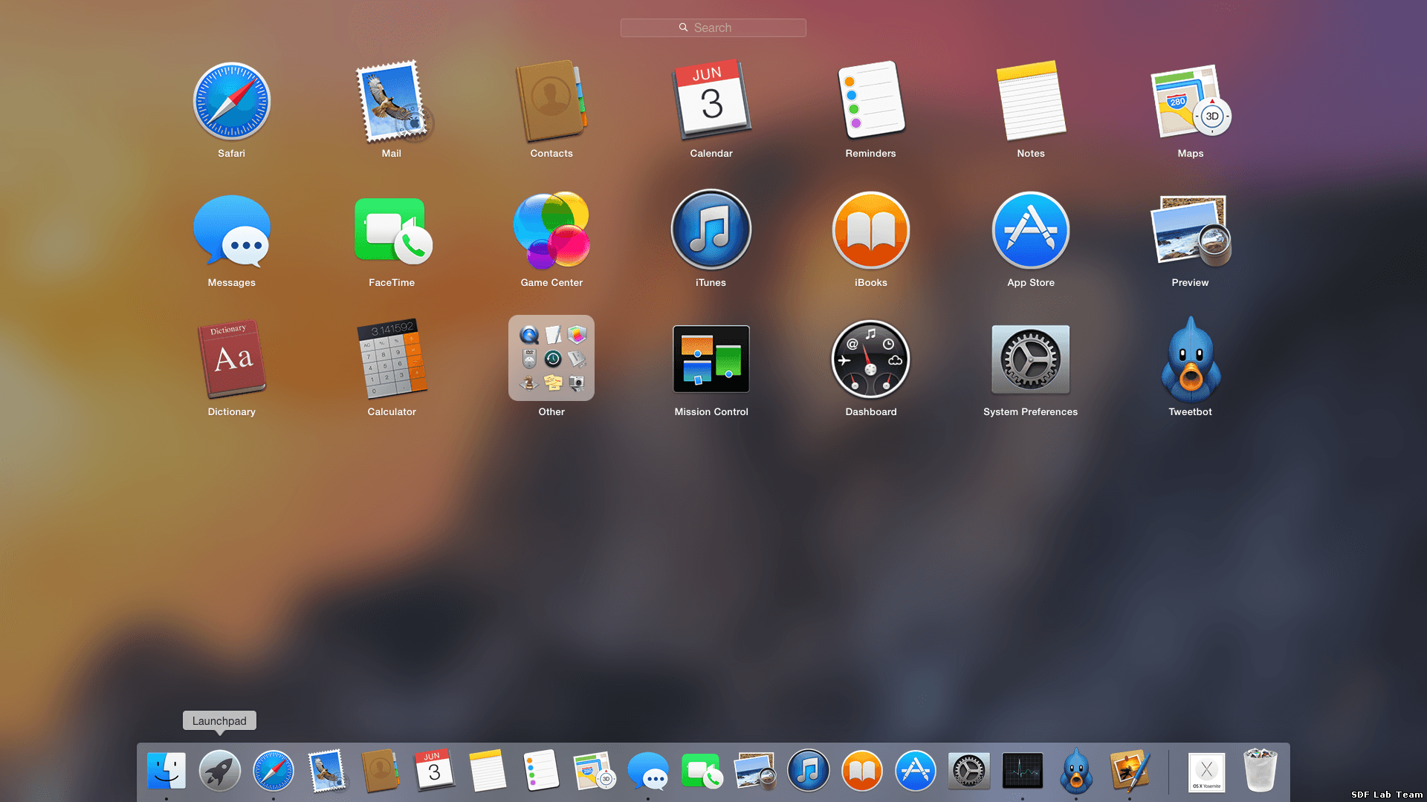Launch Tweetbot from Launchpad grid
1427x802 pixels.
point(1191,359)
